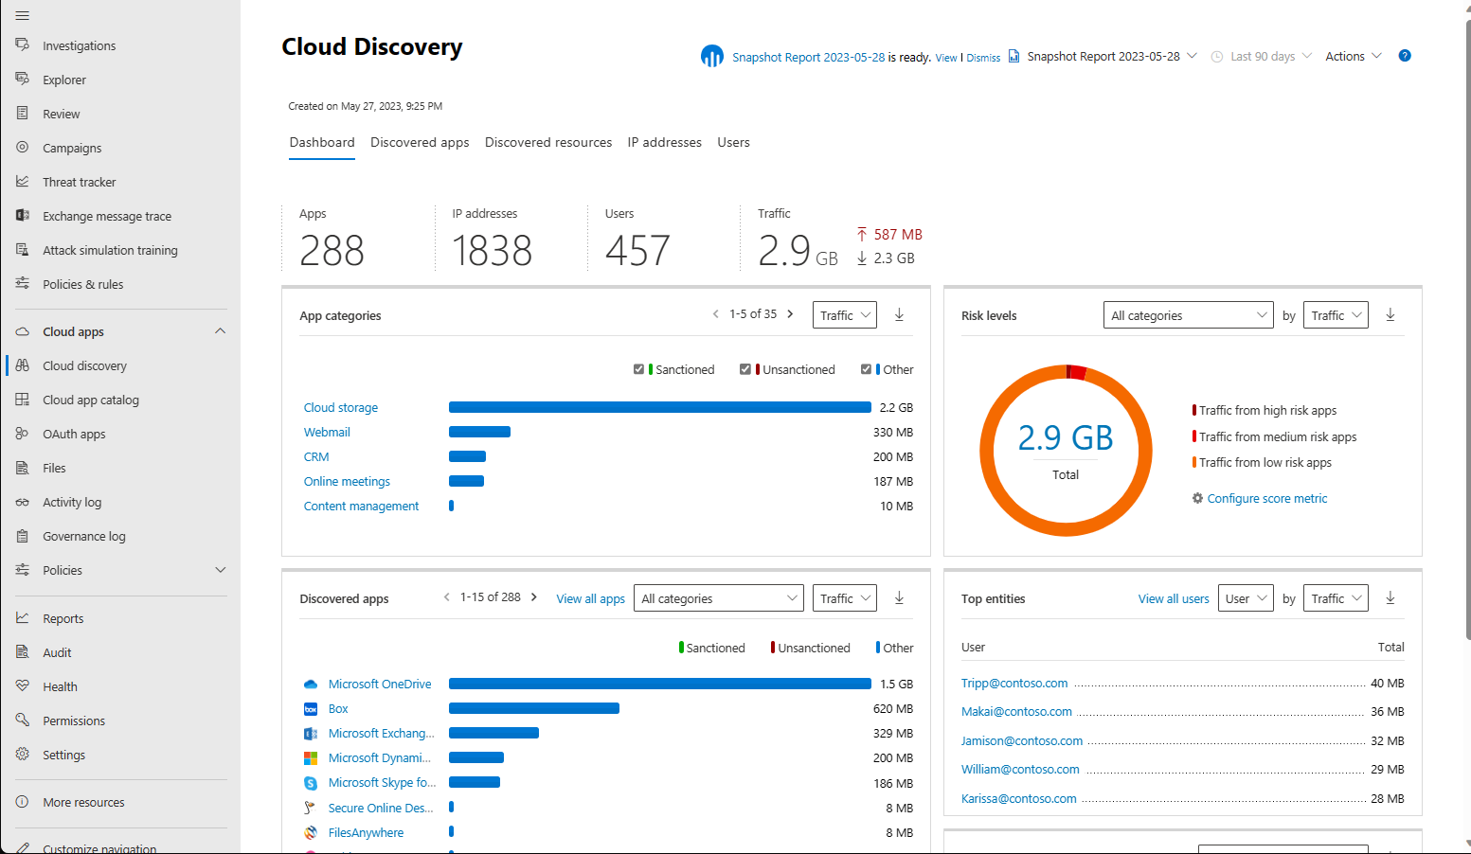The image size is (1471, 854).
Task: Click the Explorer sidebar icon
Action: coord(23,79)
